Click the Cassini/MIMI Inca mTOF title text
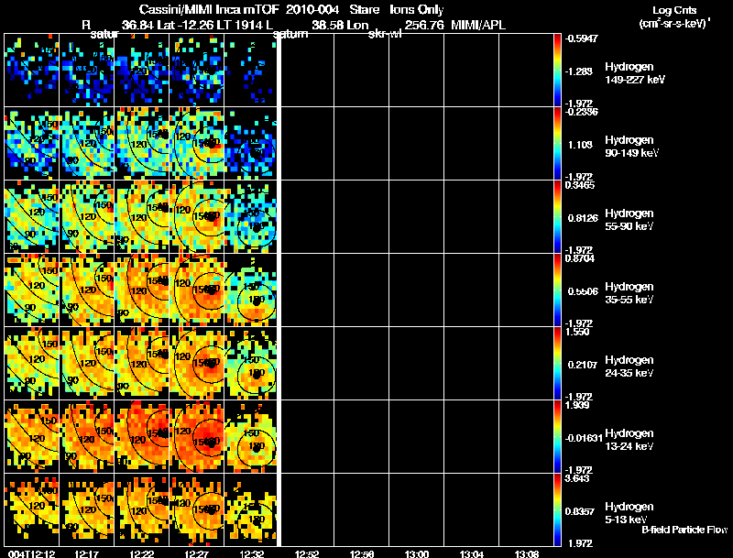Viewport: 733px width, 558px height. (x=209, y=10)
